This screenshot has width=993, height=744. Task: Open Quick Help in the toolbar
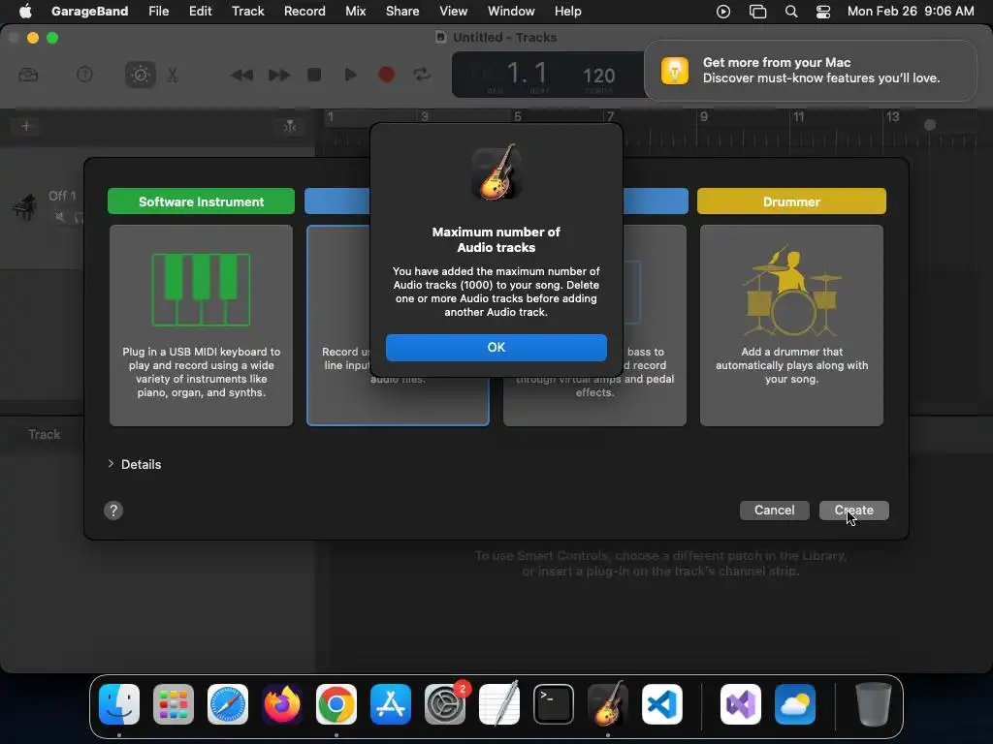click(84, 75)
